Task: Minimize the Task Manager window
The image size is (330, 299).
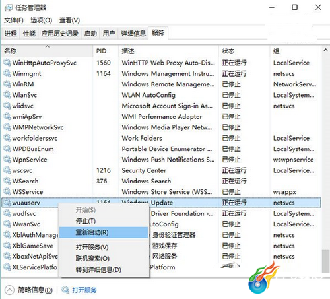Action: tap(272, 7)
